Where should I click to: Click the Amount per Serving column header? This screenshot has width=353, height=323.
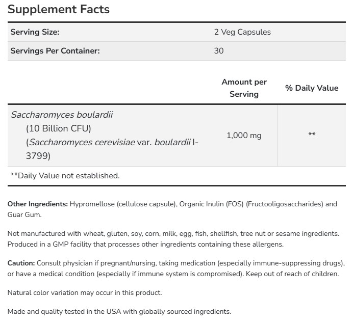pos(244,88)
